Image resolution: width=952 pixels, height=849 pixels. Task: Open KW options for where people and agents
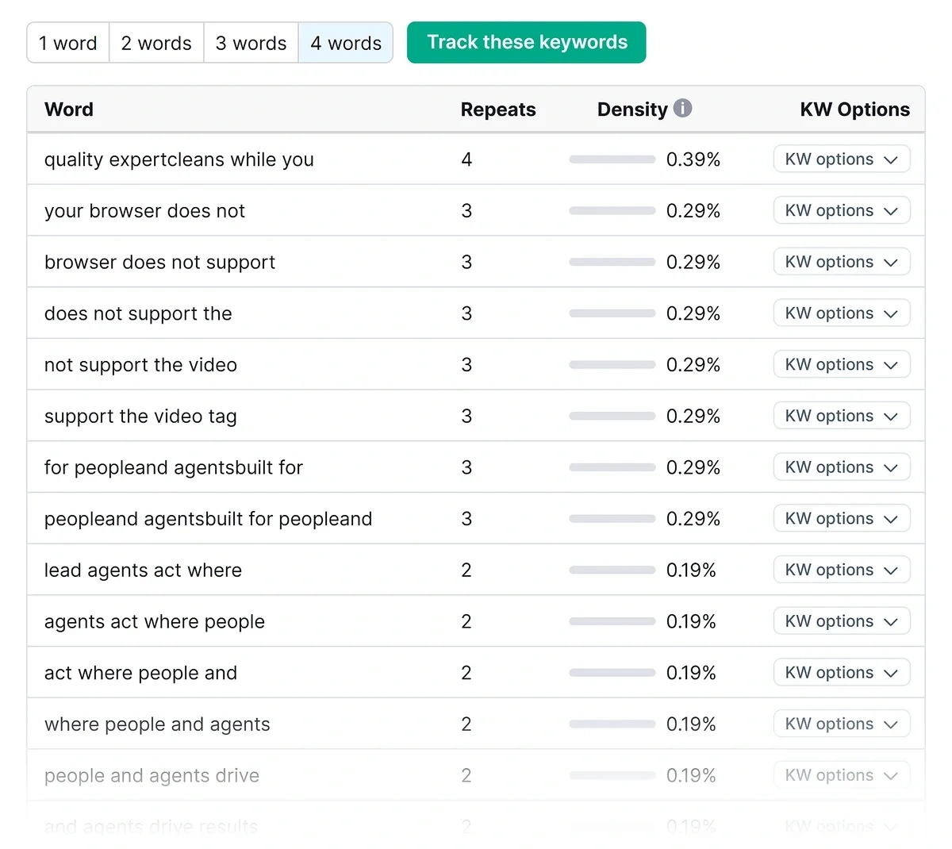click(842, 724)
